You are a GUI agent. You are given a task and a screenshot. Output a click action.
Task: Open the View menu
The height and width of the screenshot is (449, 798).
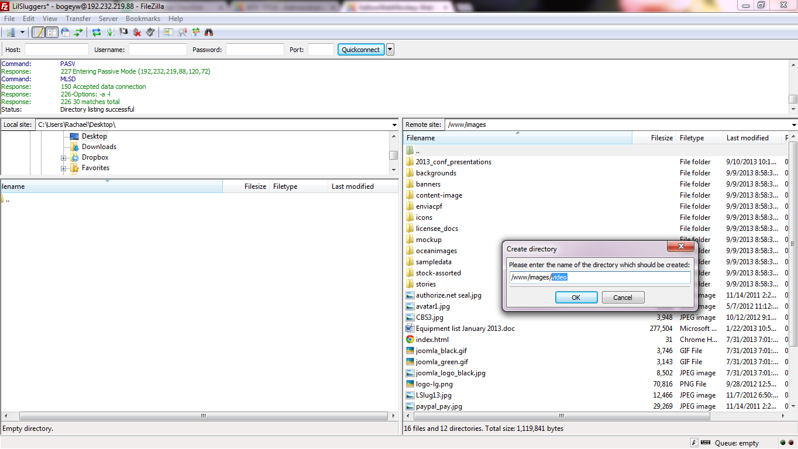tap(50, 19)
